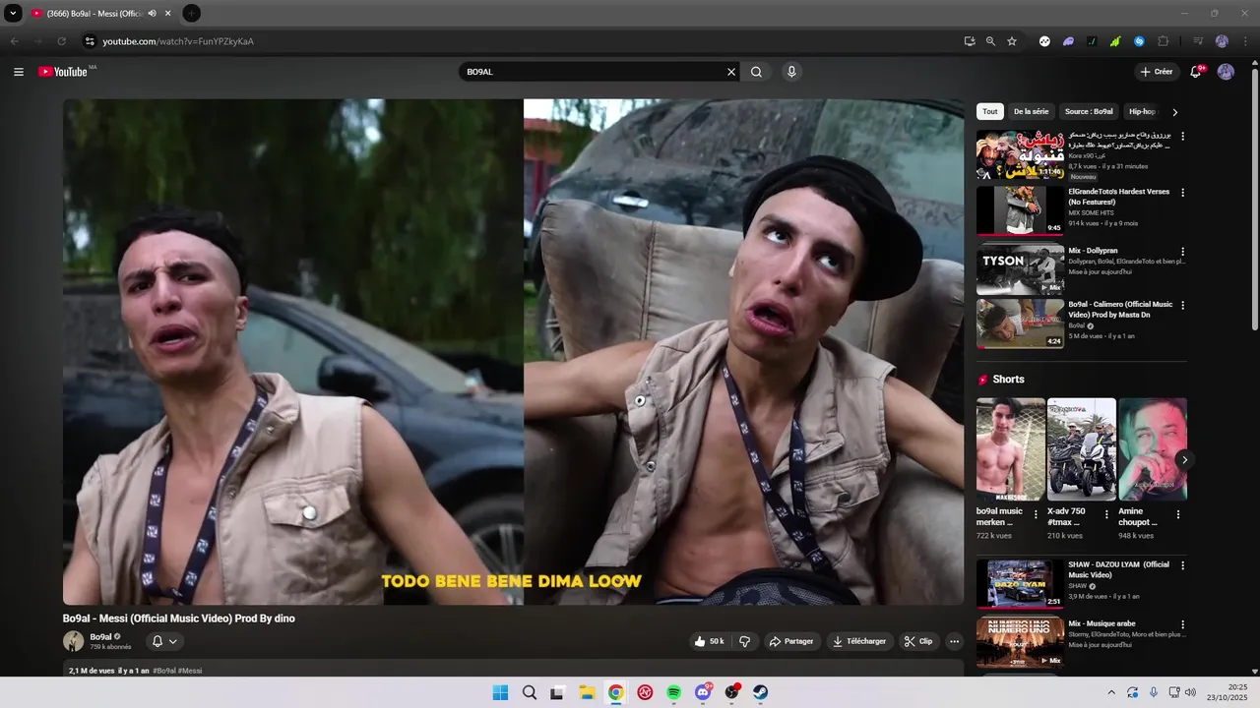The height and width of the screenshot is (708, 1260).
Task: Open a new browser tab
Action: [192, 14]
